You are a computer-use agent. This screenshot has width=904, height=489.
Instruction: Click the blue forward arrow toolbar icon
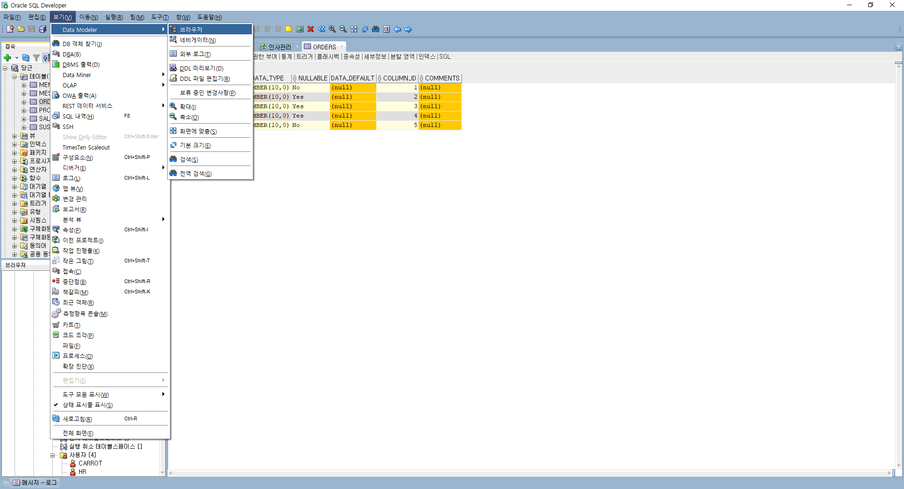point(408,29)
